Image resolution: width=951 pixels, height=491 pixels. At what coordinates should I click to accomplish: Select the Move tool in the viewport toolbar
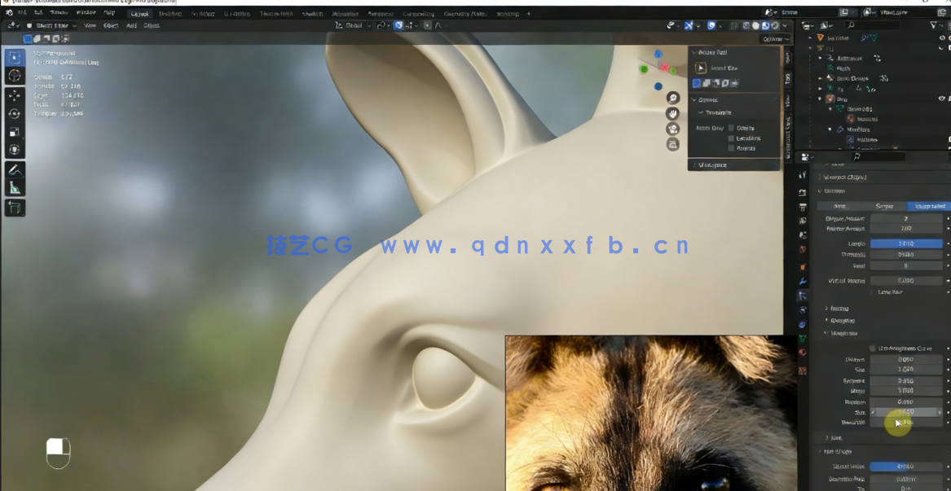tap(12, 95)
